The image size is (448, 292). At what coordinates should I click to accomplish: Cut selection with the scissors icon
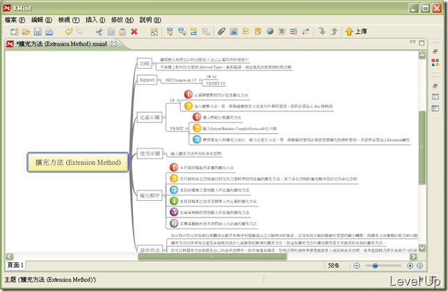point(99,31)
